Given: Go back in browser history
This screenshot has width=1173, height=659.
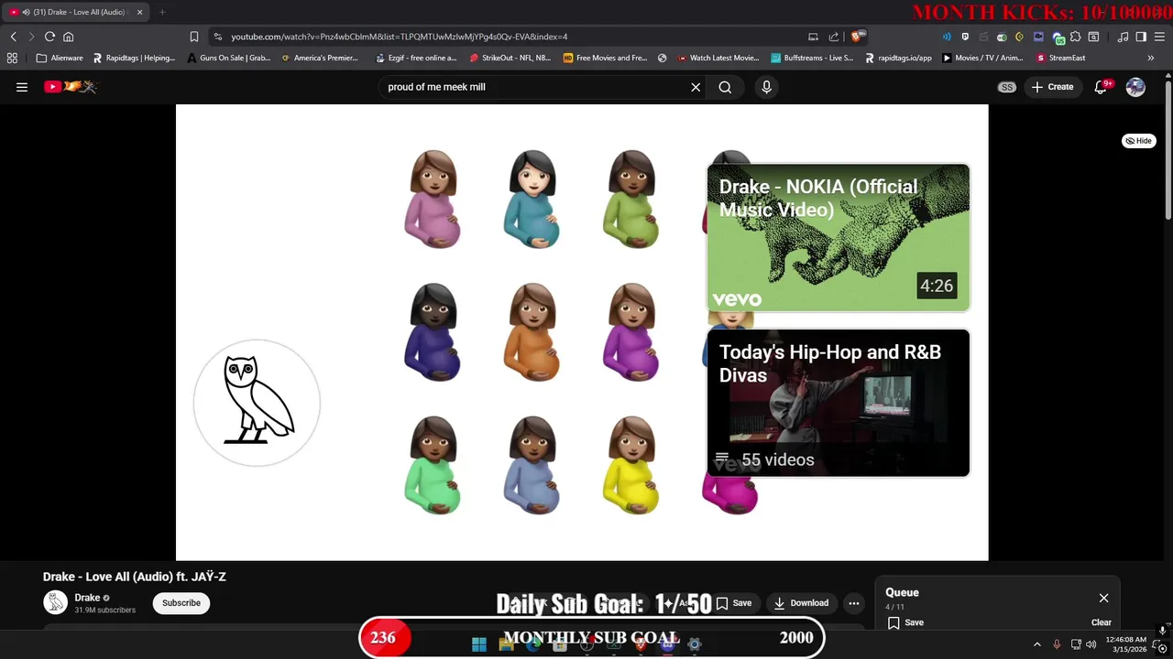Looking at the screenshot, I should pos(13,37).
